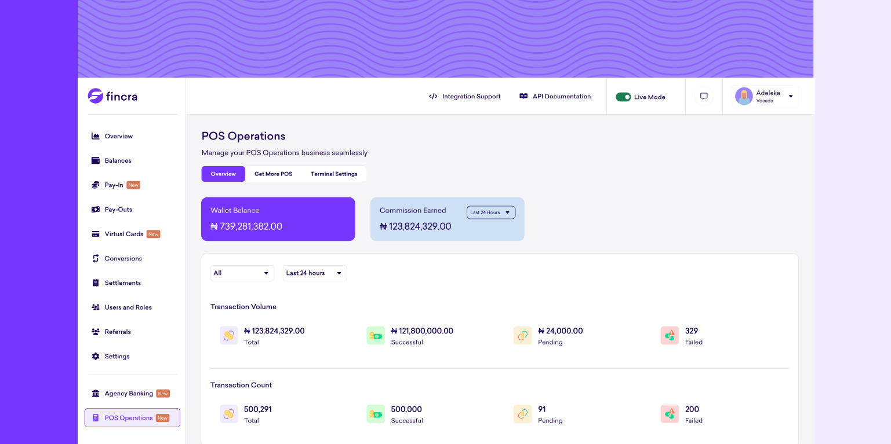Image resolution: width=891 pixels, height=444 pixels.
Task: Click the Pay-In coins icon
Action: coord(96,185)
